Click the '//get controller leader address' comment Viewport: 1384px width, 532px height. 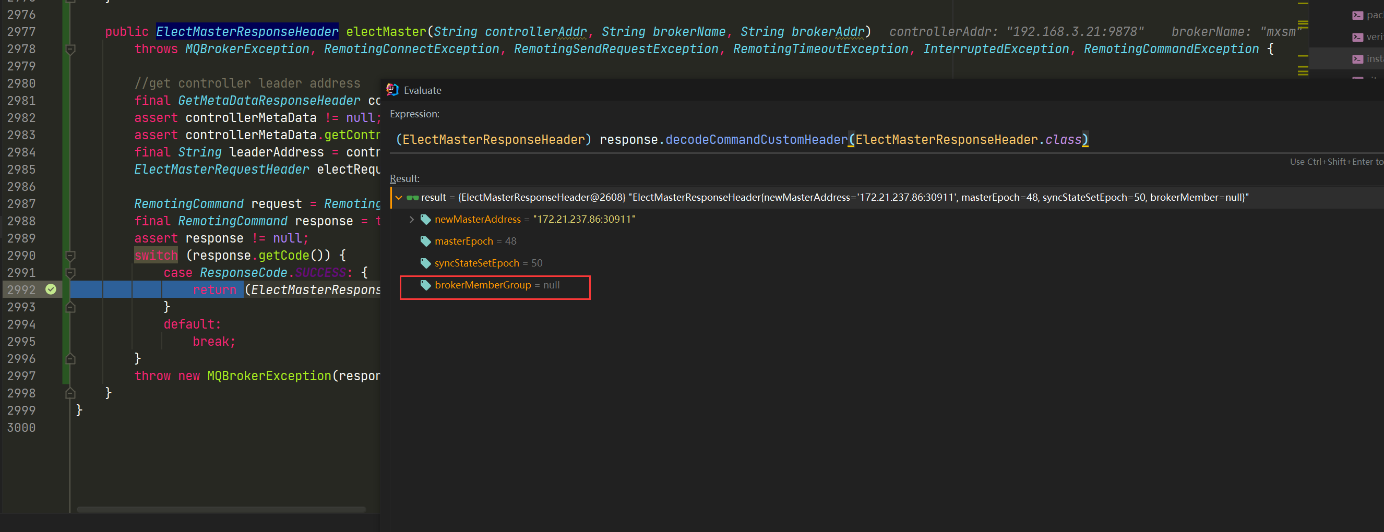pos(247,84)
